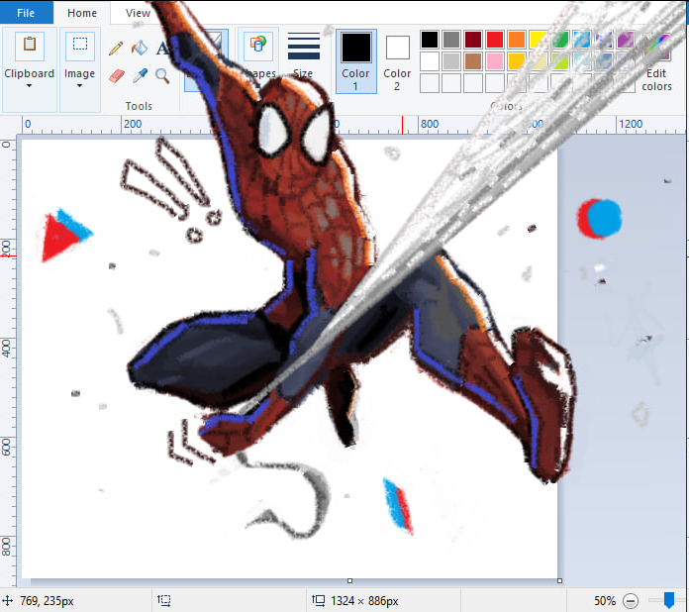
Task: Click the selection size icon in status bar
Action: (x=164, y=600)
